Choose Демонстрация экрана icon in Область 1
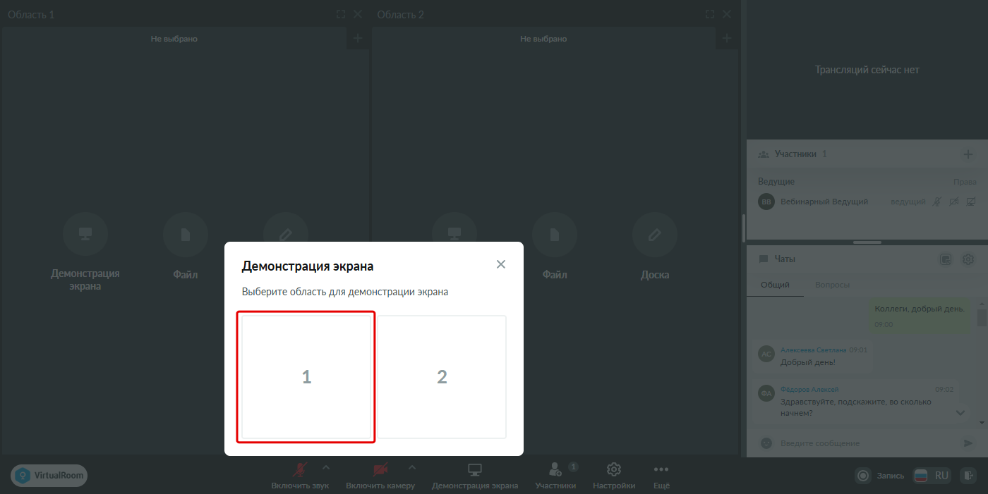Screen dimensions: 988x494 point(85,235)
